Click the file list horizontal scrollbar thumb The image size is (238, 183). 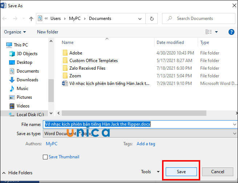134,113
